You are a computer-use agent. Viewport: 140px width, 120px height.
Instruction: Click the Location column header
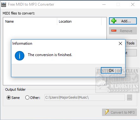pyautogui.click(x=79, y=21)
